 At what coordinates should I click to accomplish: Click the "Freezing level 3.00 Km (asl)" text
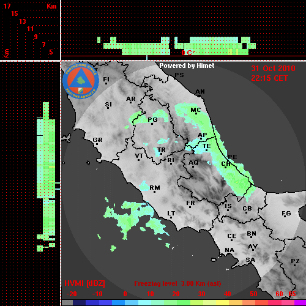pyautogui.click(x=177, y=283)
